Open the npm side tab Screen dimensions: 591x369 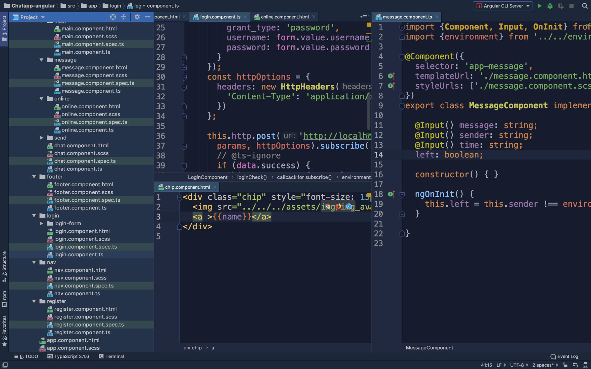(x=4, y=299)
